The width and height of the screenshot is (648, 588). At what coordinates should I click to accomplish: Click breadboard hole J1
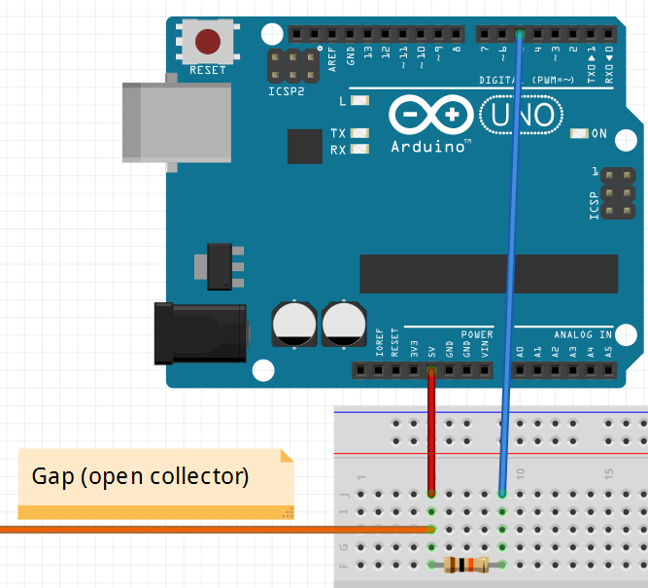coord(360,494)
